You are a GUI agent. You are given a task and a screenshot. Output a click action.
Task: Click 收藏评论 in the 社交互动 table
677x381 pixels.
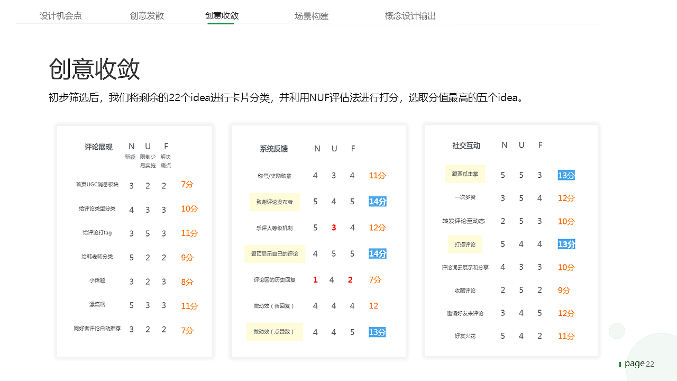pyautogui.click(x=465, y=290)
